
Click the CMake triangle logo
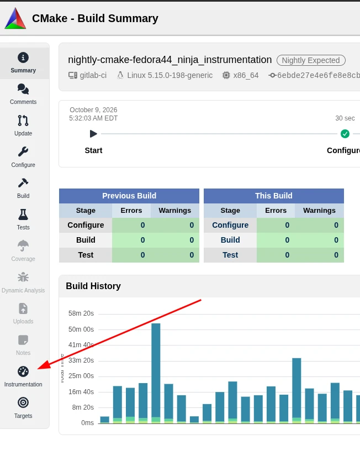click(x=15, y=18)
